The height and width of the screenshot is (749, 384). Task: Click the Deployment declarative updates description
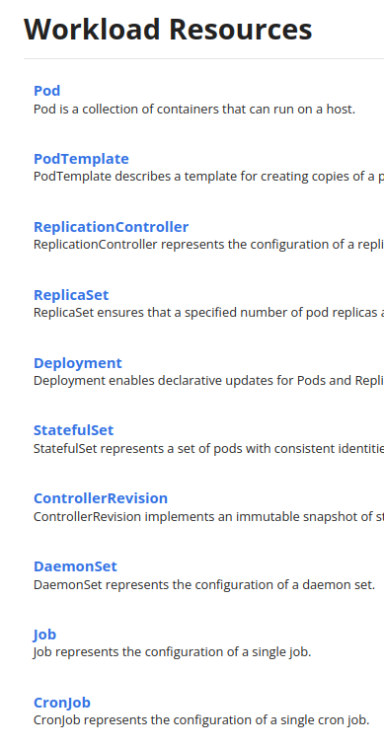pos(208,381)
